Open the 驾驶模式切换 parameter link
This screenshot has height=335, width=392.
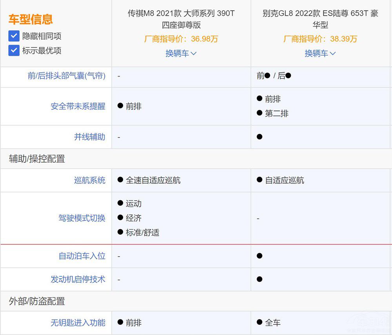pos(82,218)
